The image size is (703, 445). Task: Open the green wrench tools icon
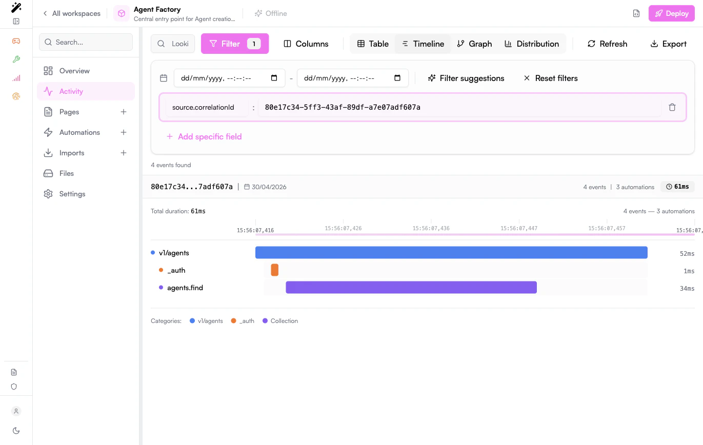click(x=16, y=59)
